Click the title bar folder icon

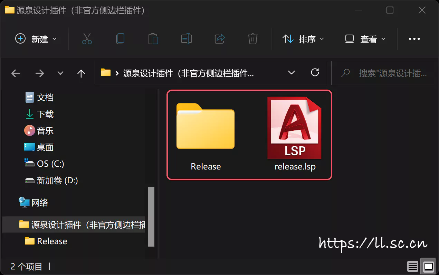(x=9, y=10)
